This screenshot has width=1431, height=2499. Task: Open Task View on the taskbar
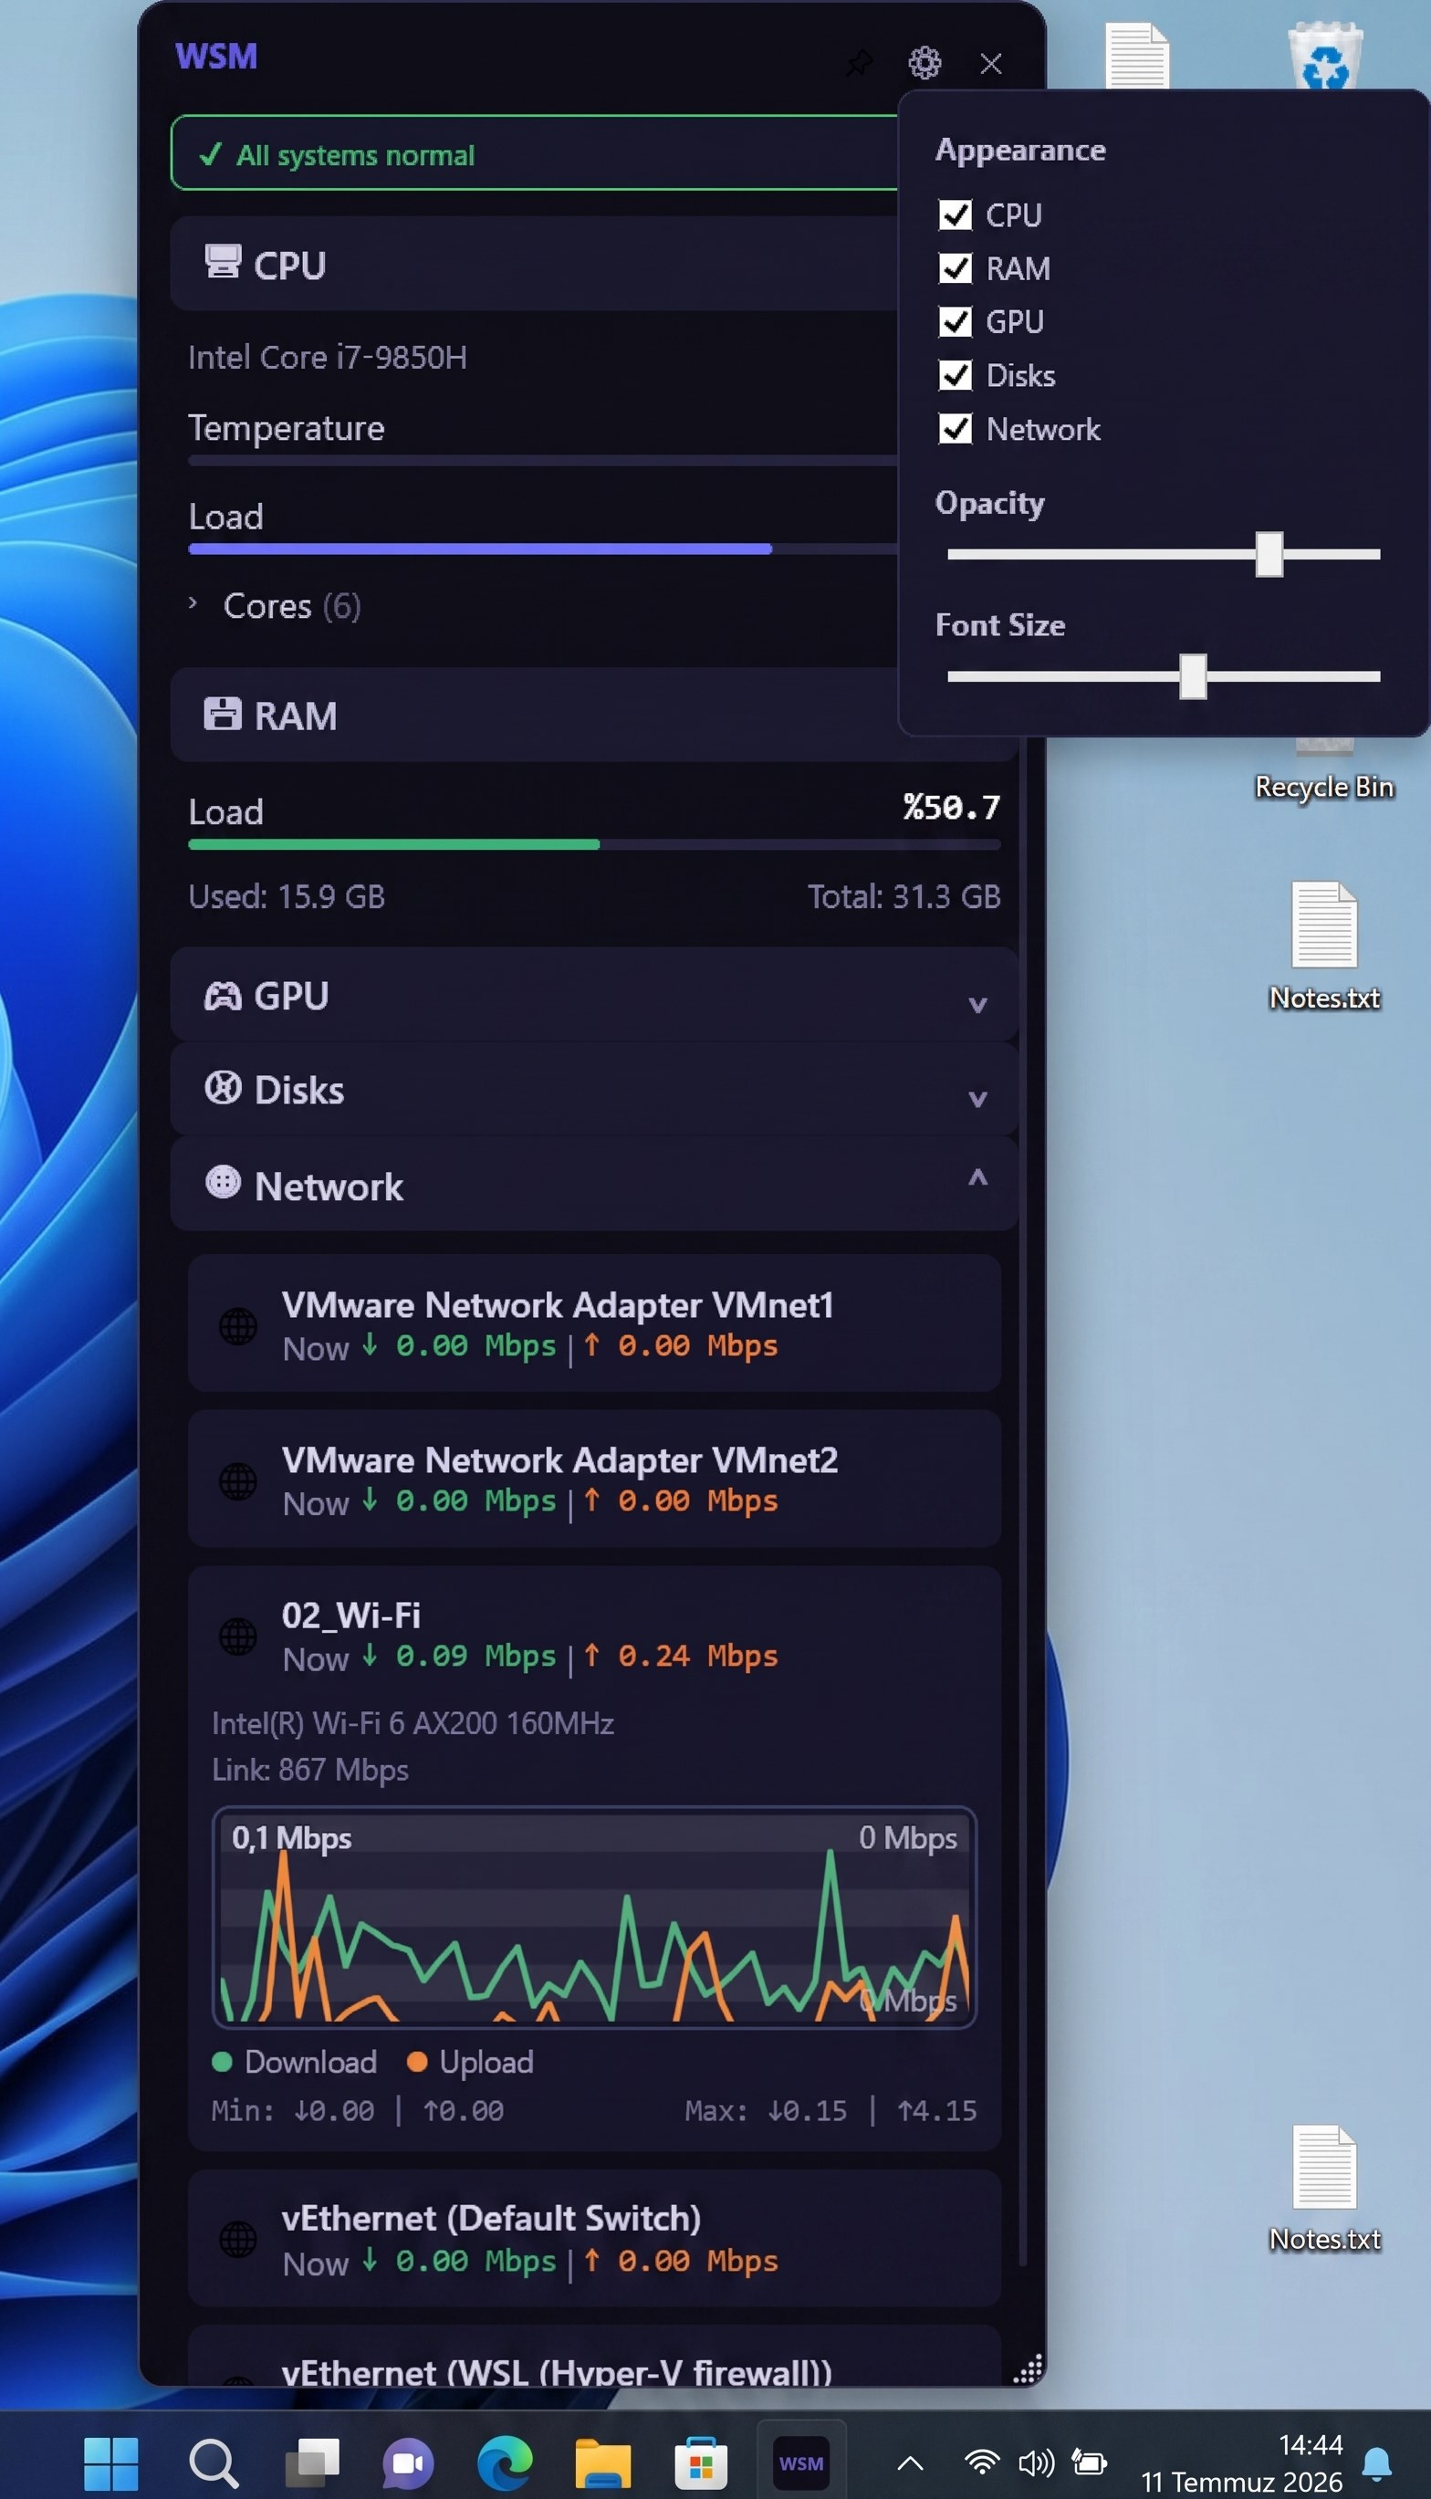(311, 2462)
